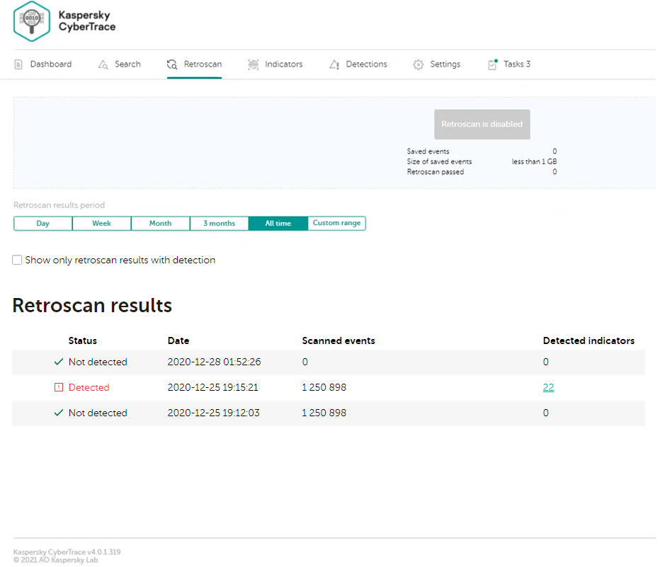This screenshot has height=567, width=660.
Task: Open the Detections tab
Action: [358, 64]
